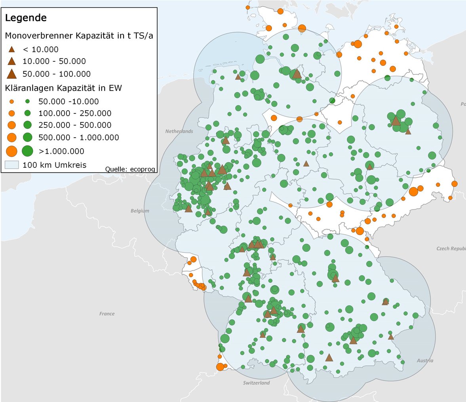Click the 'Quelle: ecoprog' source text
The height and width of the screenshot is (402, 466).
pyautogui.click(x=130, y=169)
